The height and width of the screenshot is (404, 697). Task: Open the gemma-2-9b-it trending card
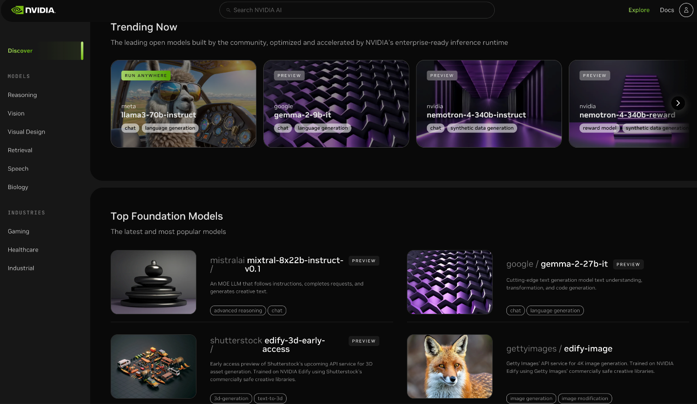tap(336, 104)
